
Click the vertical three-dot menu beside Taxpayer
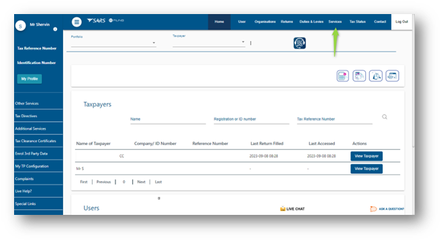tap(250, 43)
